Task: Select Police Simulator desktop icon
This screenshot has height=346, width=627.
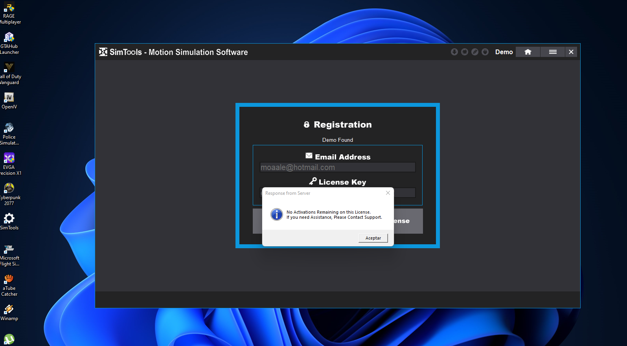Action: 9,134
